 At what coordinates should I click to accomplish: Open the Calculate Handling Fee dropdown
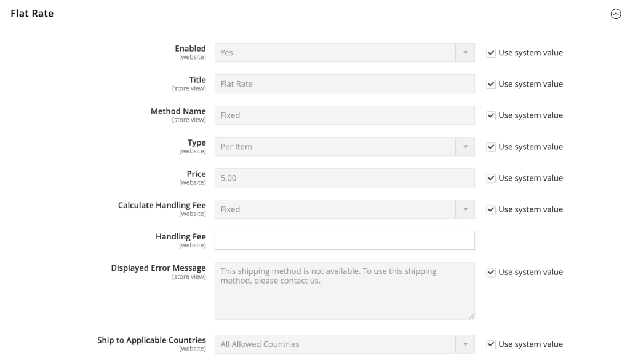(345, 209)
